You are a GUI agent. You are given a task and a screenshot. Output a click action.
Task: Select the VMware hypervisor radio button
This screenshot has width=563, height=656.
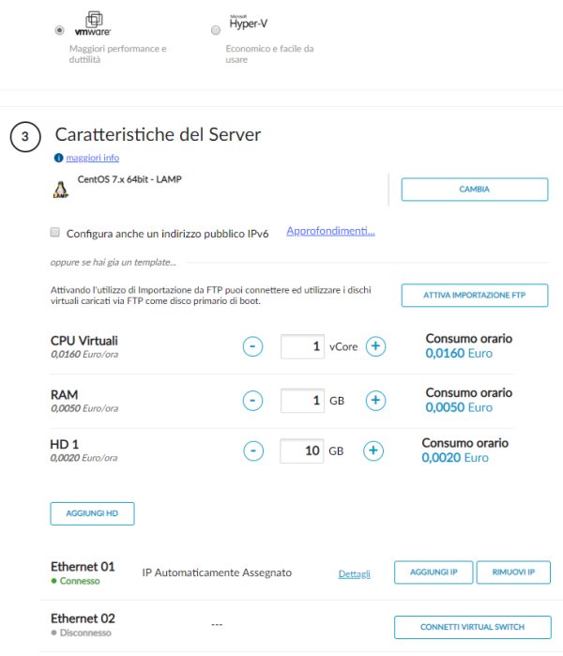tap(59, 30)
